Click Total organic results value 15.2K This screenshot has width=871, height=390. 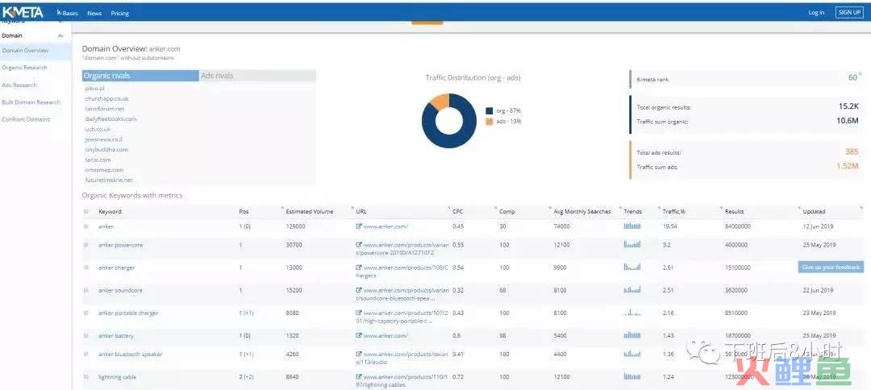point(848,106)
